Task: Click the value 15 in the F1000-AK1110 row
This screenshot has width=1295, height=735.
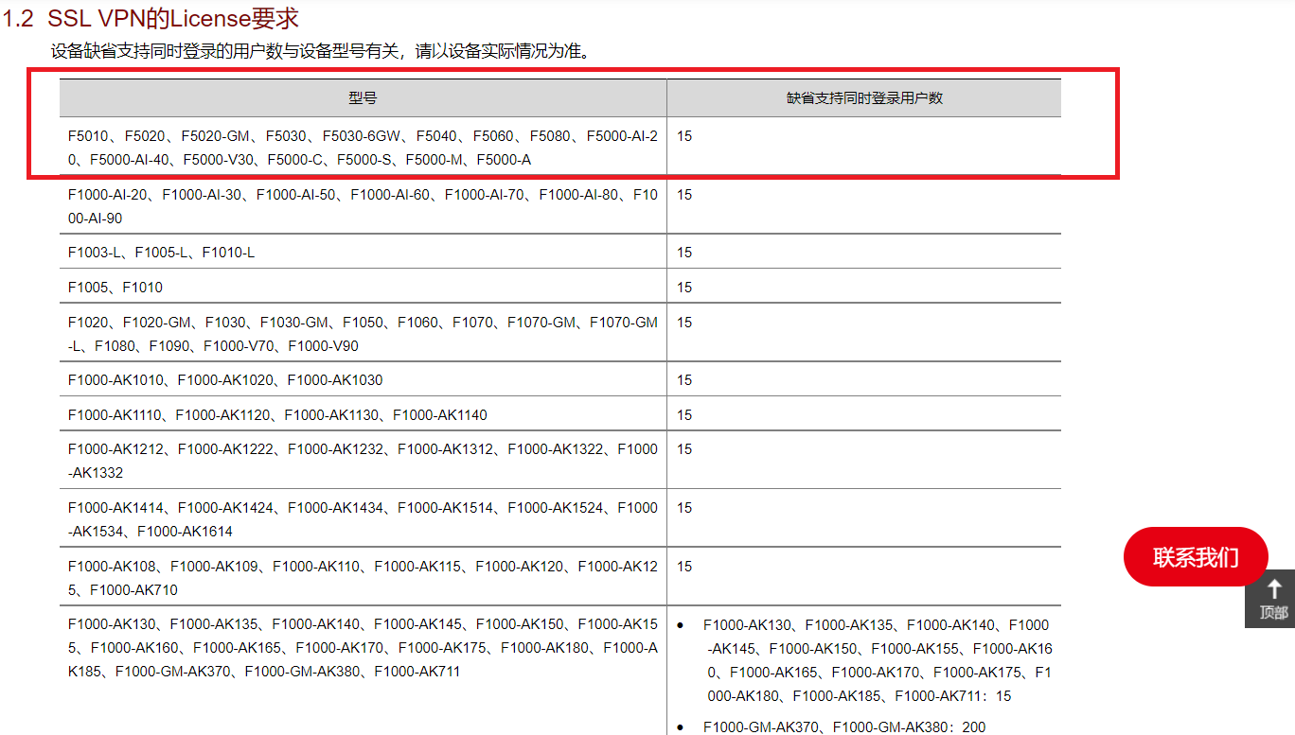Action: click(x=684, y=415)
